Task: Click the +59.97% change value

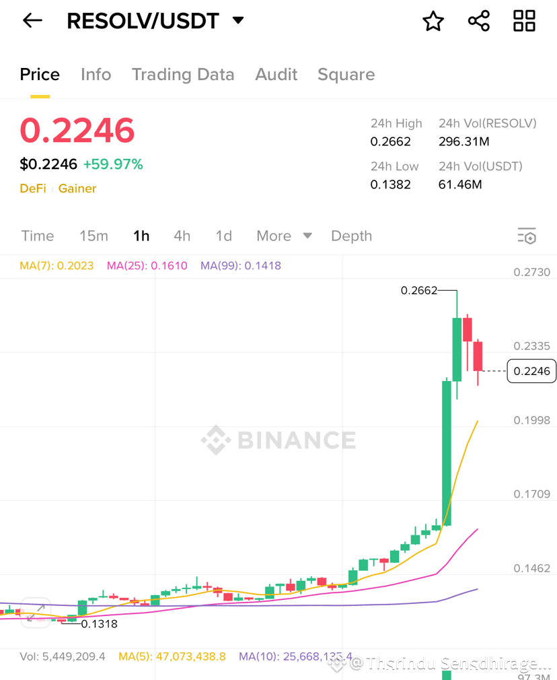Action: (x=113, y=164)
